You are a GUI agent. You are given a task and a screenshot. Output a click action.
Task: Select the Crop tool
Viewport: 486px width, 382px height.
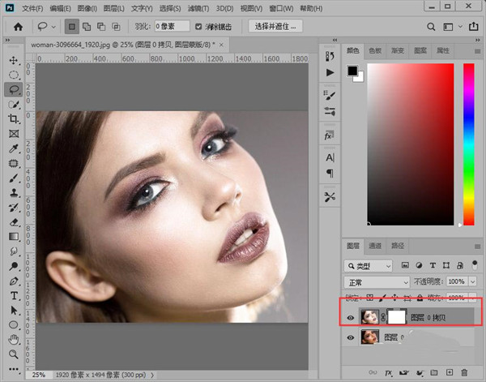(14, 119)
